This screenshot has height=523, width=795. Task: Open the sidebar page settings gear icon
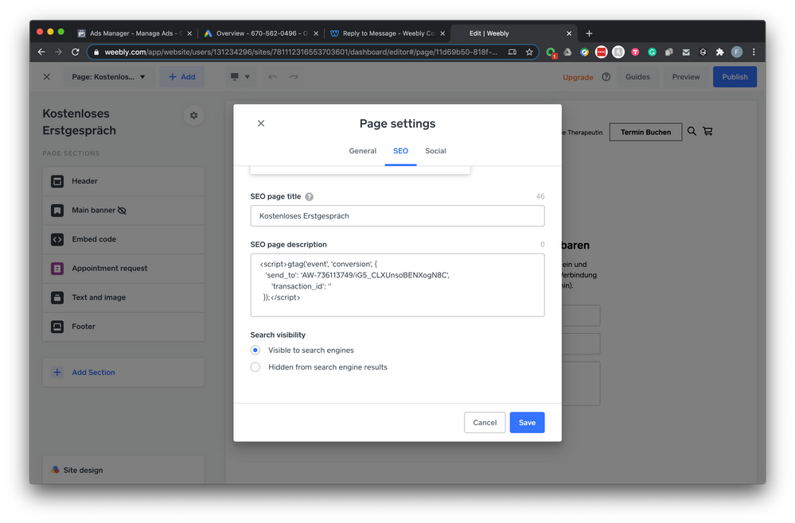pos(193,115)
